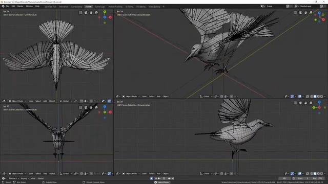
Task: Click zoom magnifier icon in bottom-left viewport
Action: point(96,107)
